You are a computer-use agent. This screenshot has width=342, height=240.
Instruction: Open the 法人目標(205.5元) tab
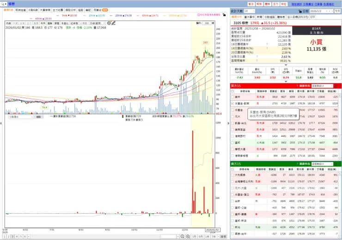click(298, 17)
